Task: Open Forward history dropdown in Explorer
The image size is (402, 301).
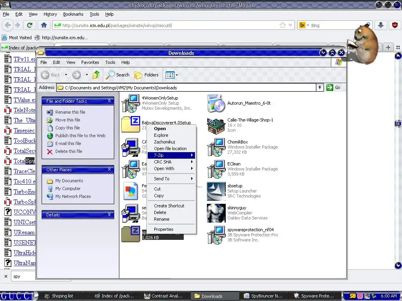Action: click(x=87, y=75)
